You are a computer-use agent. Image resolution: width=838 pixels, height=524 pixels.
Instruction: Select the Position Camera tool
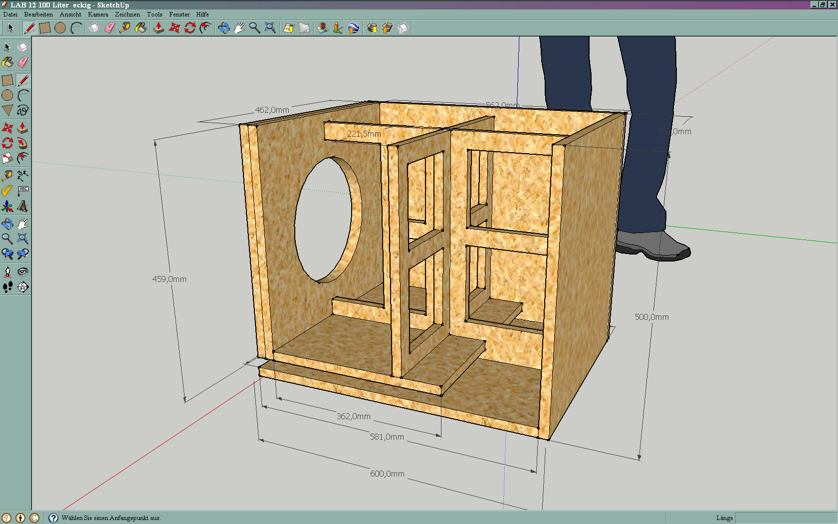7,271
